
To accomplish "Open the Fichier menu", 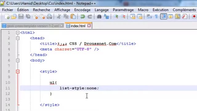I will pos(7,10).
